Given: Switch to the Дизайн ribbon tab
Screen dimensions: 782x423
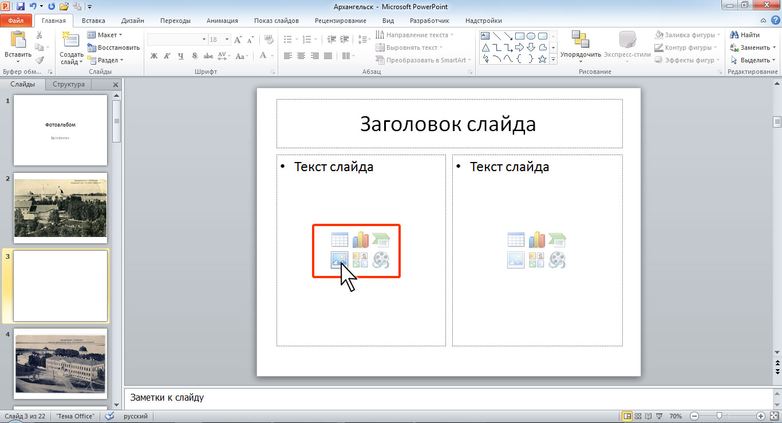Looking at the screenshot, I should click(133, 21).
